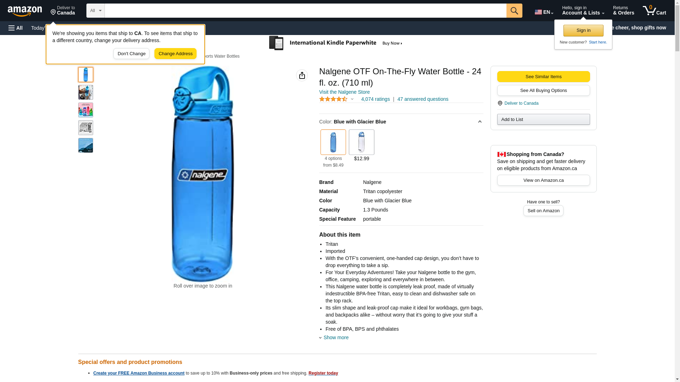
Task: Click the yellow Sign in button
Action: pyautogui.click(x=583, y=30)
